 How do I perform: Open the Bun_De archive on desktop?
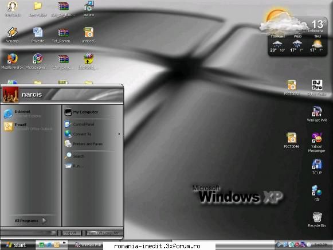(x=63, y=9)
